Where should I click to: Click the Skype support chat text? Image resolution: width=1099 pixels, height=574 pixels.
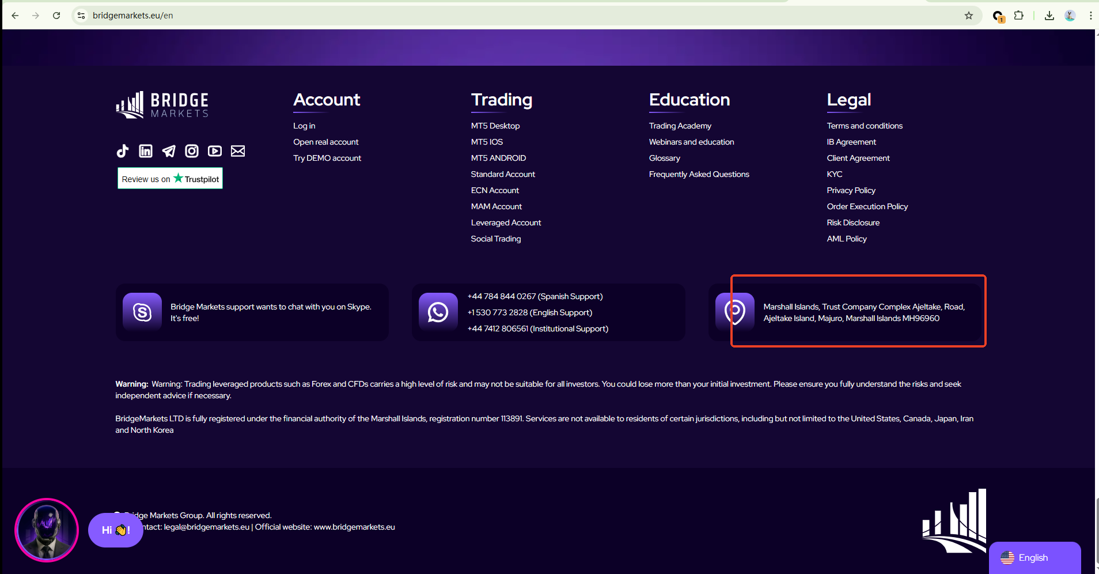click(x=271, y=312)
